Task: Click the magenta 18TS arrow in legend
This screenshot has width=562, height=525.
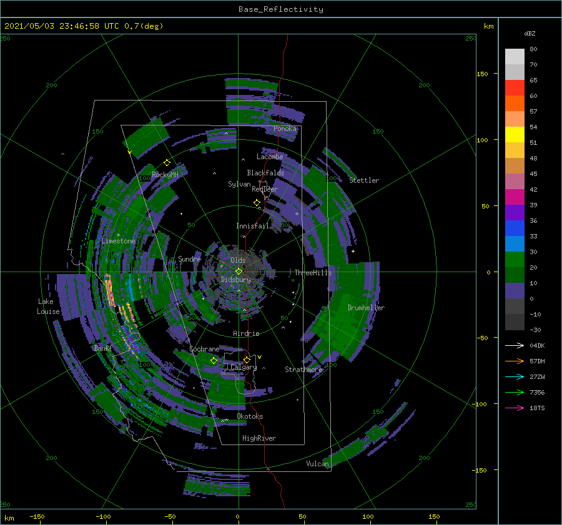Action: (515, 408)
